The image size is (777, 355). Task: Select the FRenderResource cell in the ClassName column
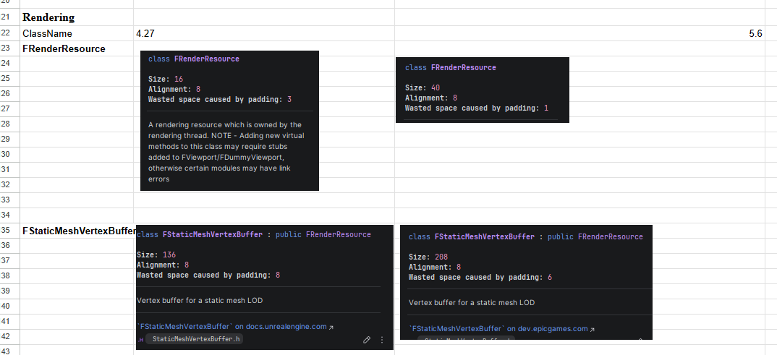tap(77, 49)
